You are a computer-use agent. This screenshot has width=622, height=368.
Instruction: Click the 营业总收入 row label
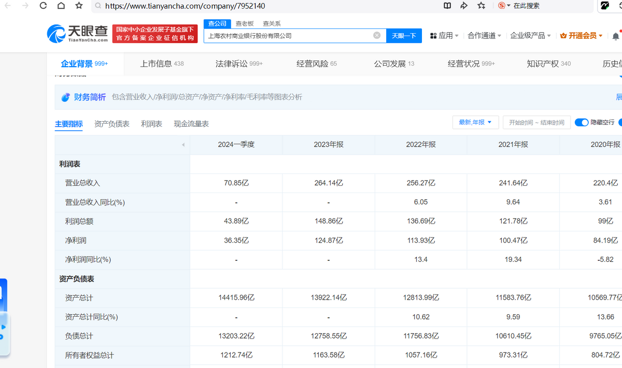pyautogui.click(x=82, y=183)
